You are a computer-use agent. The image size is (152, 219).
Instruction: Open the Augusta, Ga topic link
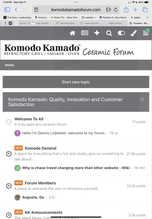(x=33, y=197)
